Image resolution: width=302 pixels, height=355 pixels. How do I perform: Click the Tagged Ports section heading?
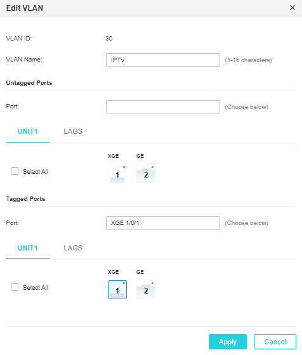coord(25,199)
